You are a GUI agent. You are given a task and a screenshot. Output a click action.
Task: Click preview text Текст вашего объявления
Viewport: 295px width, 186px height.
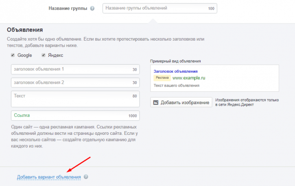177,86
